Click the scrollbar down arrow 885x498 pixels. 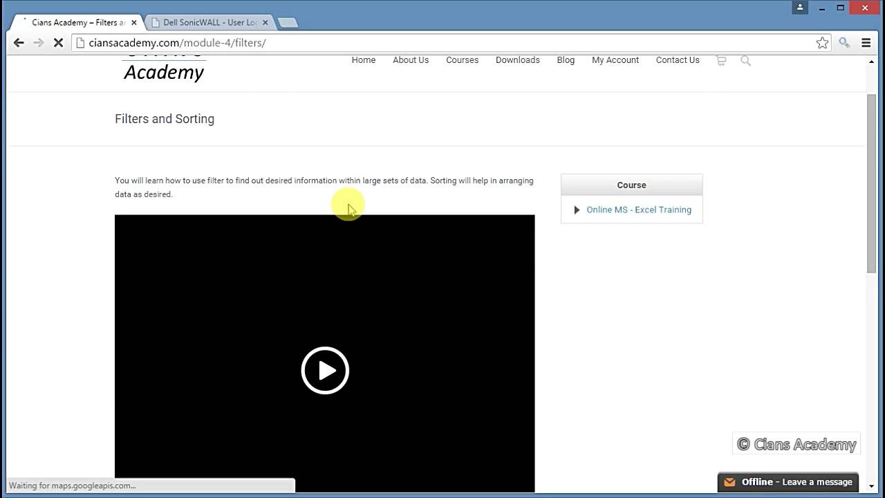pyautogui.click(x=872, y=486)
